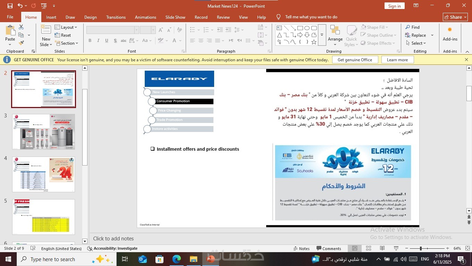
Task: Select the Isosceles Triangle shape
Action: 279,35
